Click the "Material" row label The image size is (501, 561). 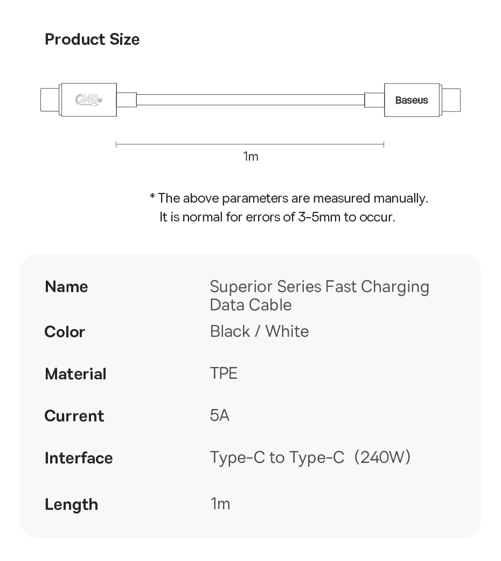(x=75, y=374)
